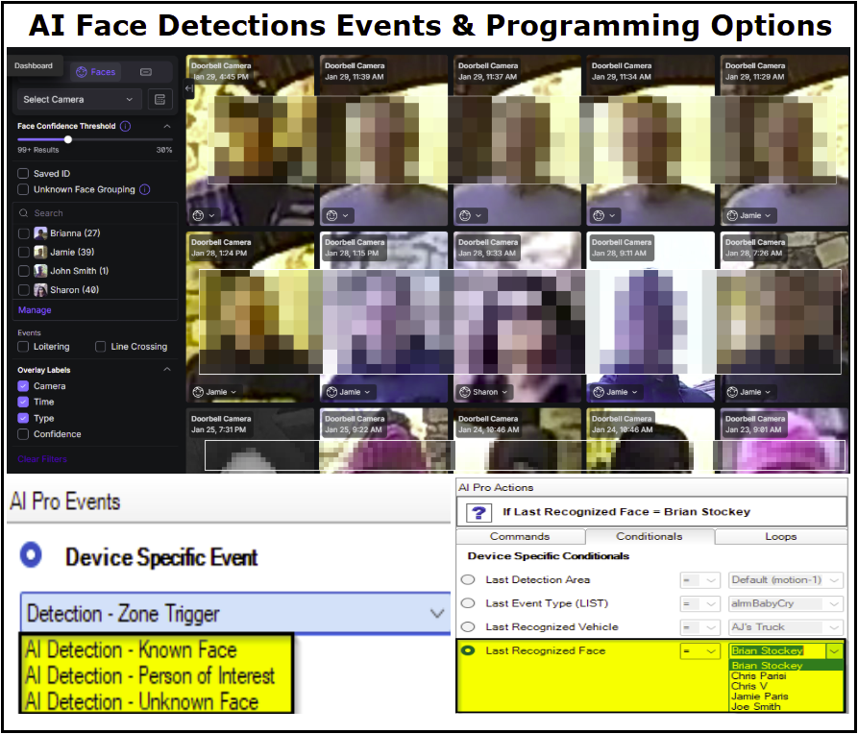The width and height of the screenshot is (858, 734).
Task: Click the license plate view icon
Action: point(146,72)
